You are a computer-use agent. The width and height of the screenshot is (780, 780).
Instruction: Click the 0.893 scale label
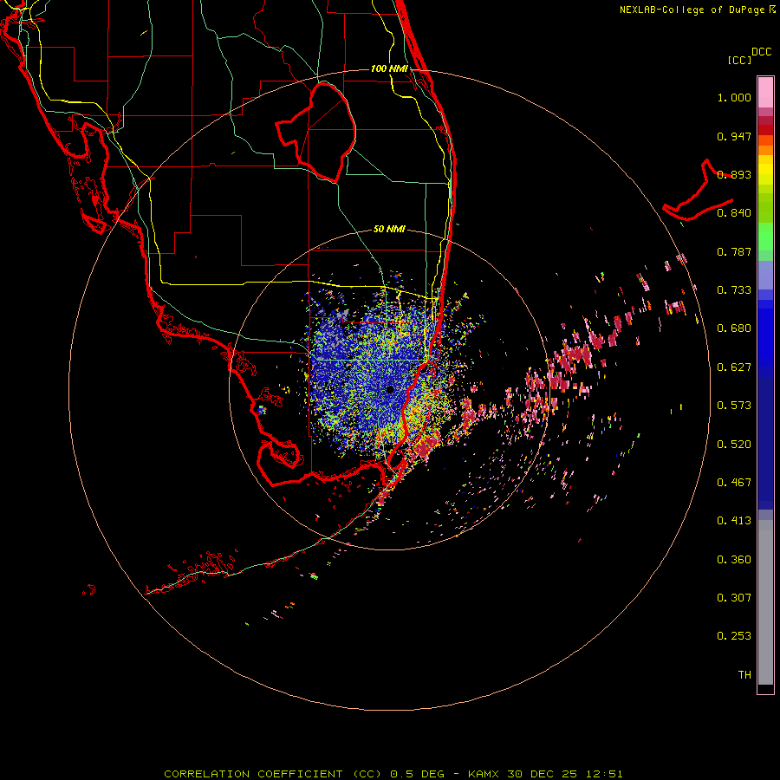pyautogui.click(x=734, y=174)
